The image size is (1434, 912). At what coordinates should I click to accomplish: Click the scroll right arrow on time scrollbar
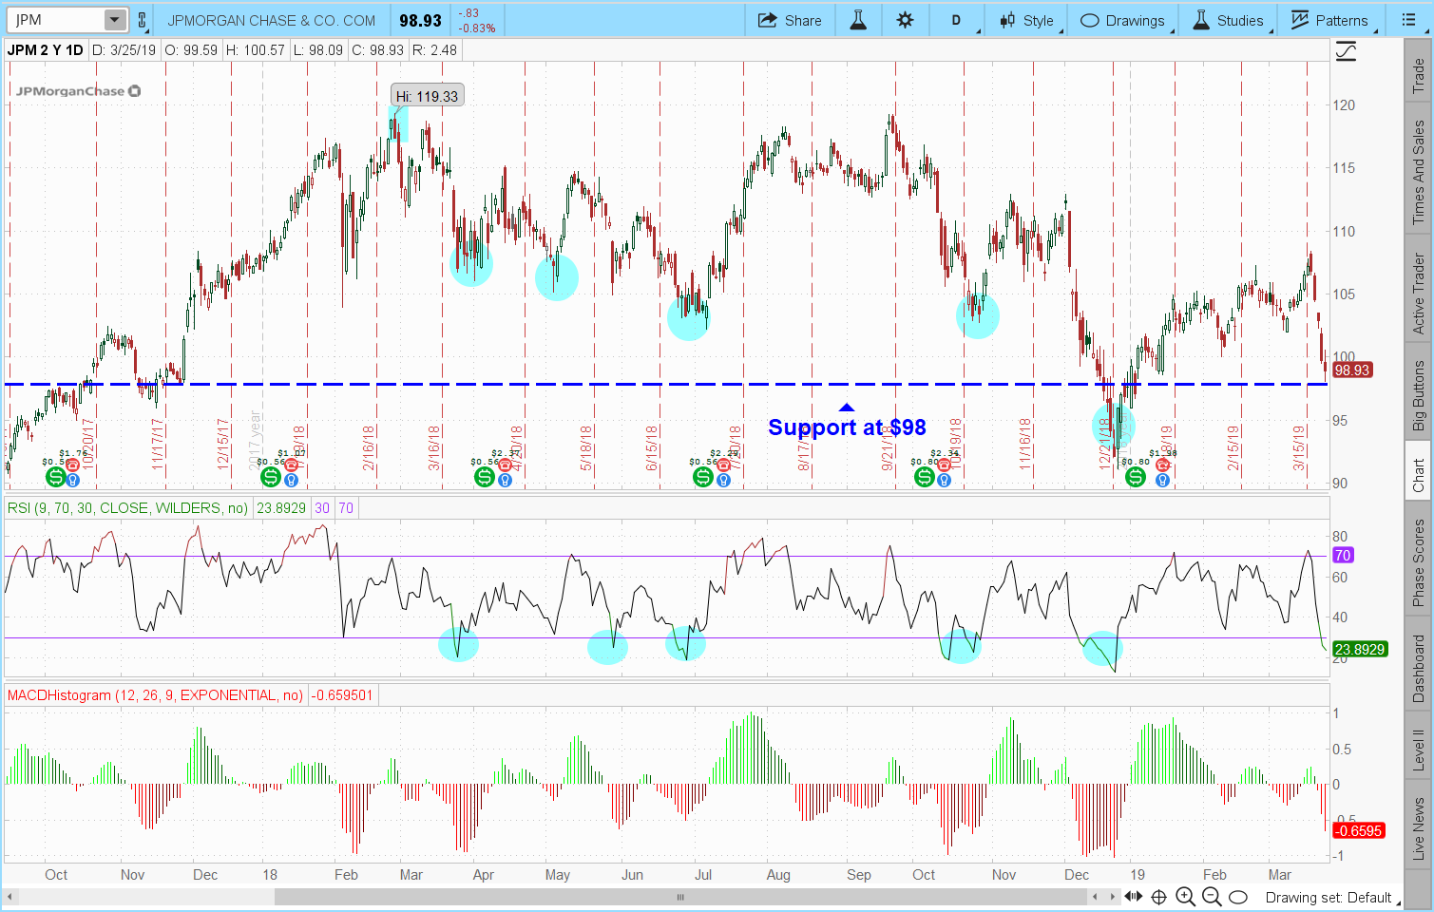click(1113, 897)
